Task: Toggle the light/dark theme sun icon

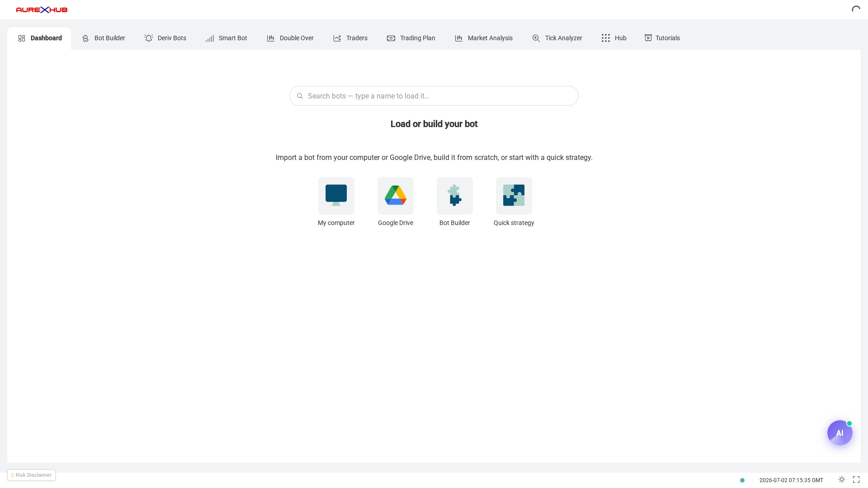Action: click(x=842, y=479)
